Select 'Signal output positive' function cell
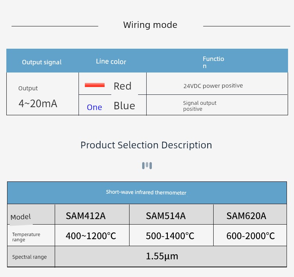This screenshot has height=277, width=294. click(217, 105)
